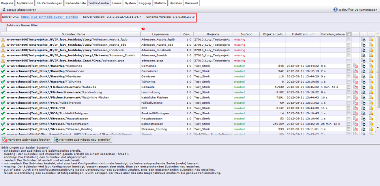Click the warning icon beside the adressen_graz subindex
This screenshot has width=380, height=186.
click(x=3, y=61)
